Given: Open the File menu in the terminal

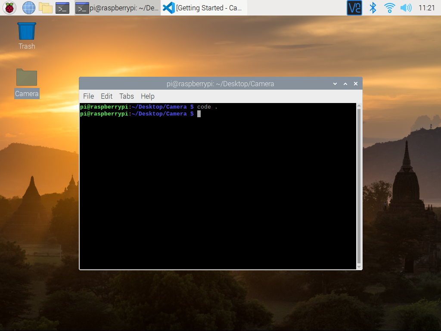Looking at the screenshot, I should click(x=88, y=96).
